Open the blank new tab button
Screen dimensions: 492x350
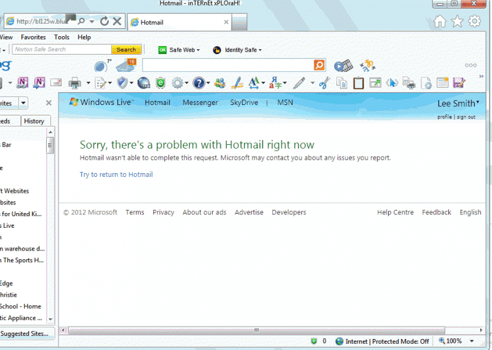tap(239, 22)
